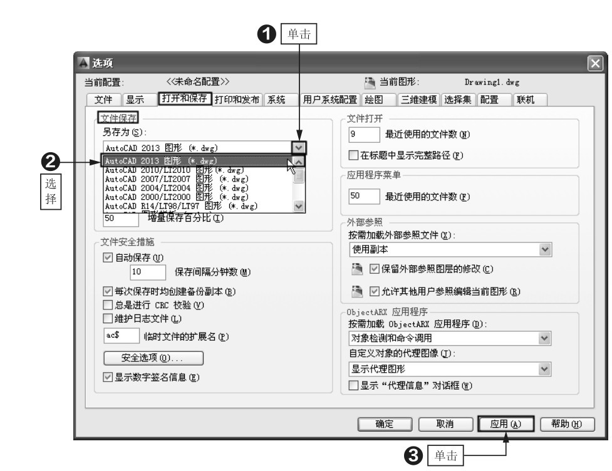
Task: Click the format list scrollbar thumb
Action: pyautogui.click(x=299, y=175)
